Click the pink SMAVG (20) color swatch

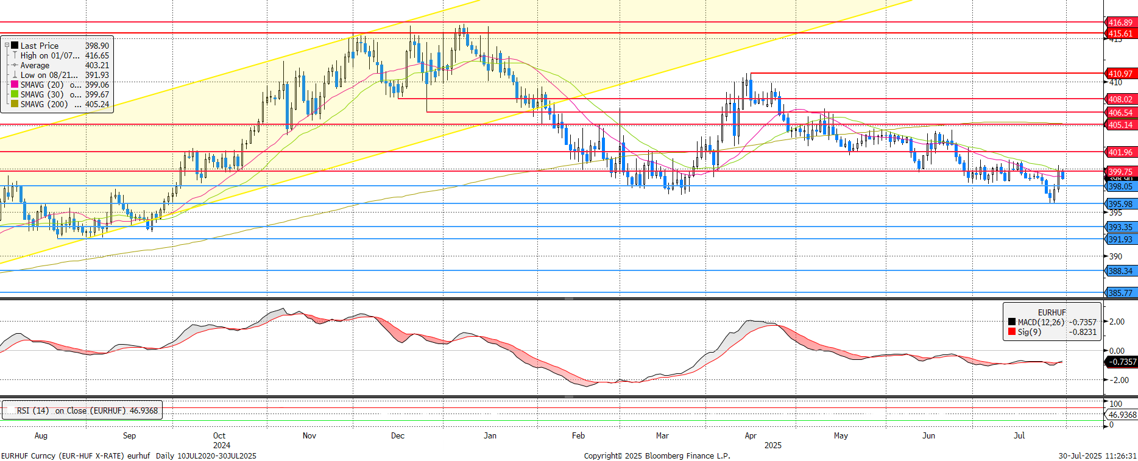coord(15,85)
